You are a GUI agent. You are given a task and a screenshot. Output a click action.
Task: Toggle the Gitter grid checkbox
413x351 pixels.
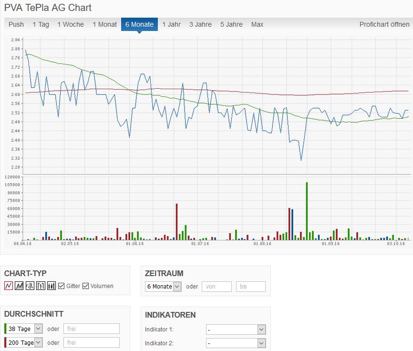(x=61, y=286)
